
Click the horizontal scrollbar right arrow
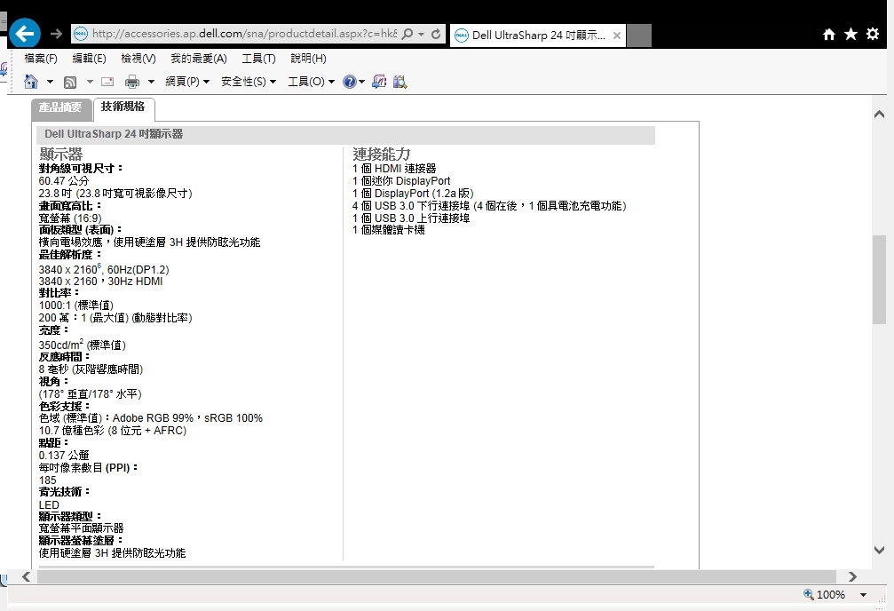click(852, 576)
